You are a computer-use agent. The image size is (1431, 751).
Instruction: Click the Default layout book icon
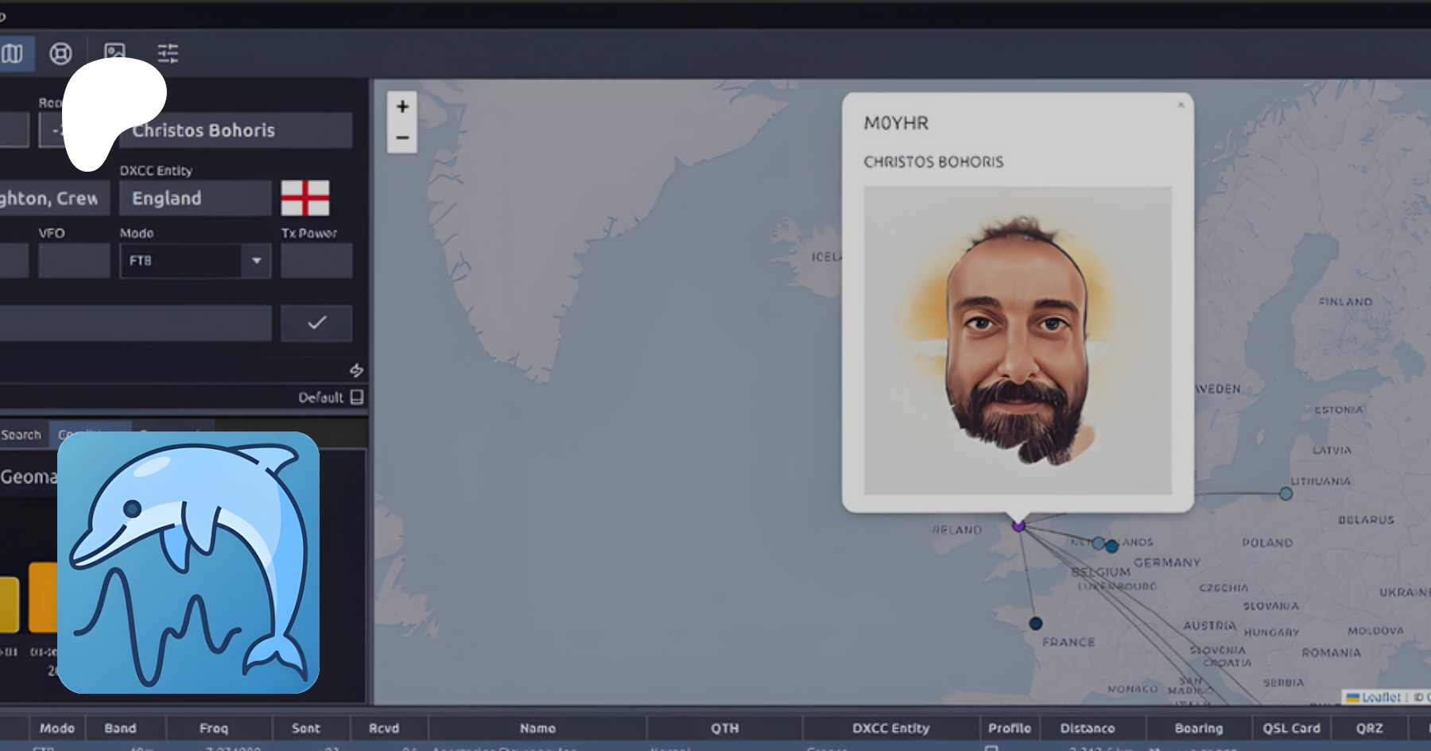pos(357,397)
